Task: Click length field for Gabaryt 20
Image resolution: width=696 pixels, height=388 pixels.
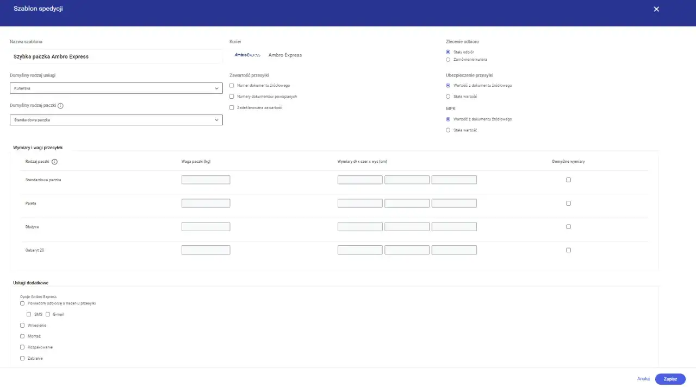Action: point(360,250)
